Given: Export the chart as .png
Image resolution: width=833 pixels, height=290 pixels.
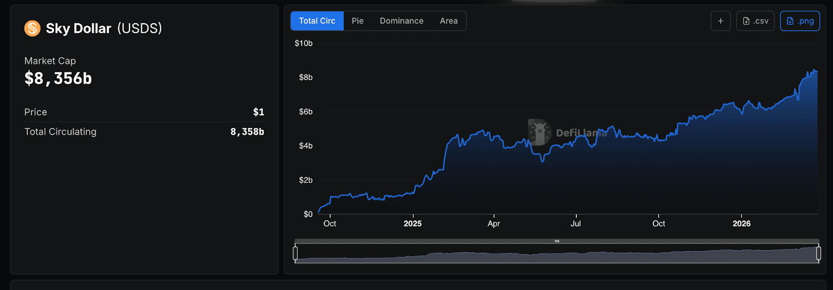Looking at the screenshot, I should 800,21.
